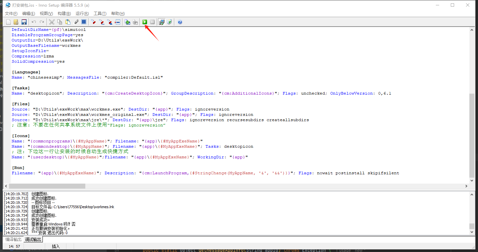Click the Paste clipboard icon
478x252 pixels.
point(68,22)
